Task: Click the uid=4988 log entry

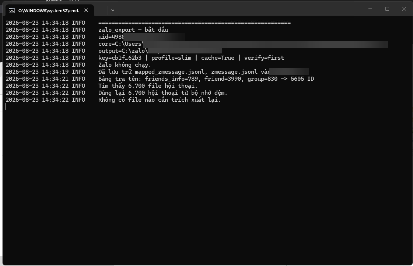Action: (x=111, y=37)
